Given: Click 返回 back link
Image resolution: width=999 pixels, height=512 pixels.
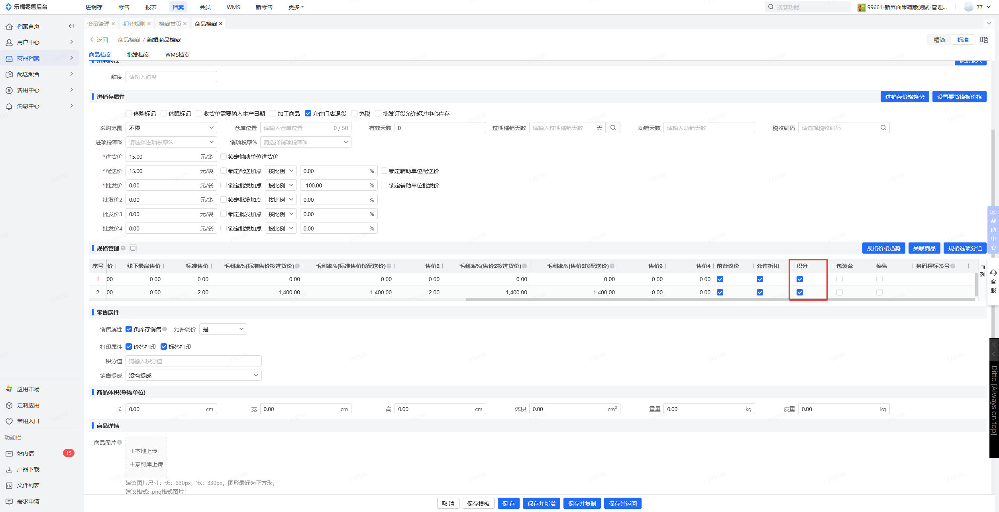Looking at the screenshot, I should click(99, 40).
